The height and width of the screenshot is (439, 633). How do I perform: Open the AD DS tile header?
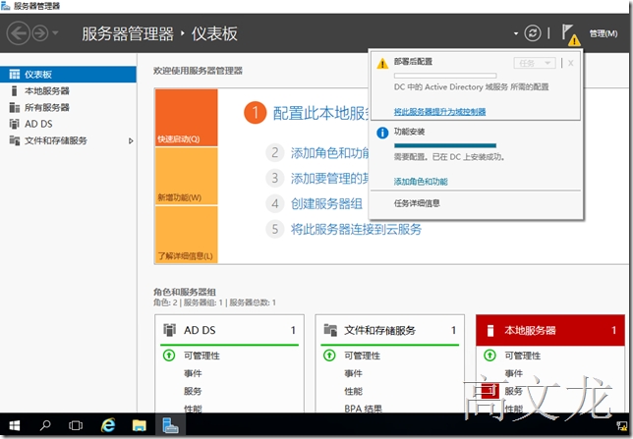pos(229,330)
